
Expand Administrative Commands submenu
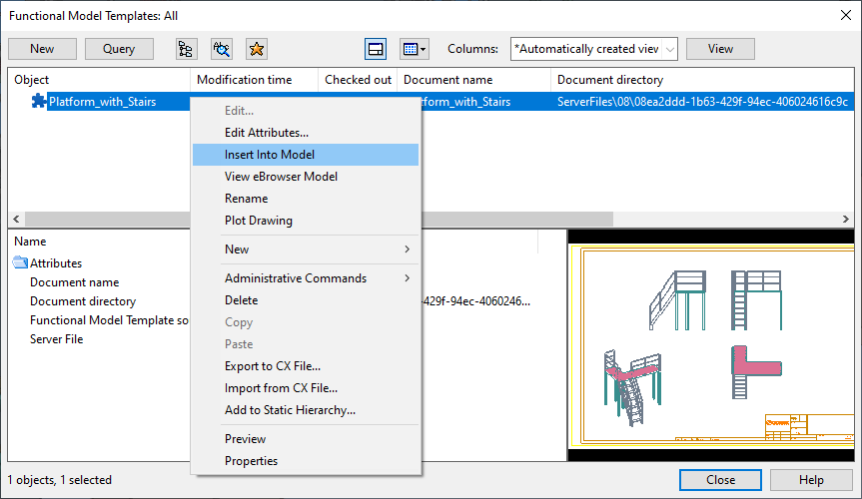point(317,278)
